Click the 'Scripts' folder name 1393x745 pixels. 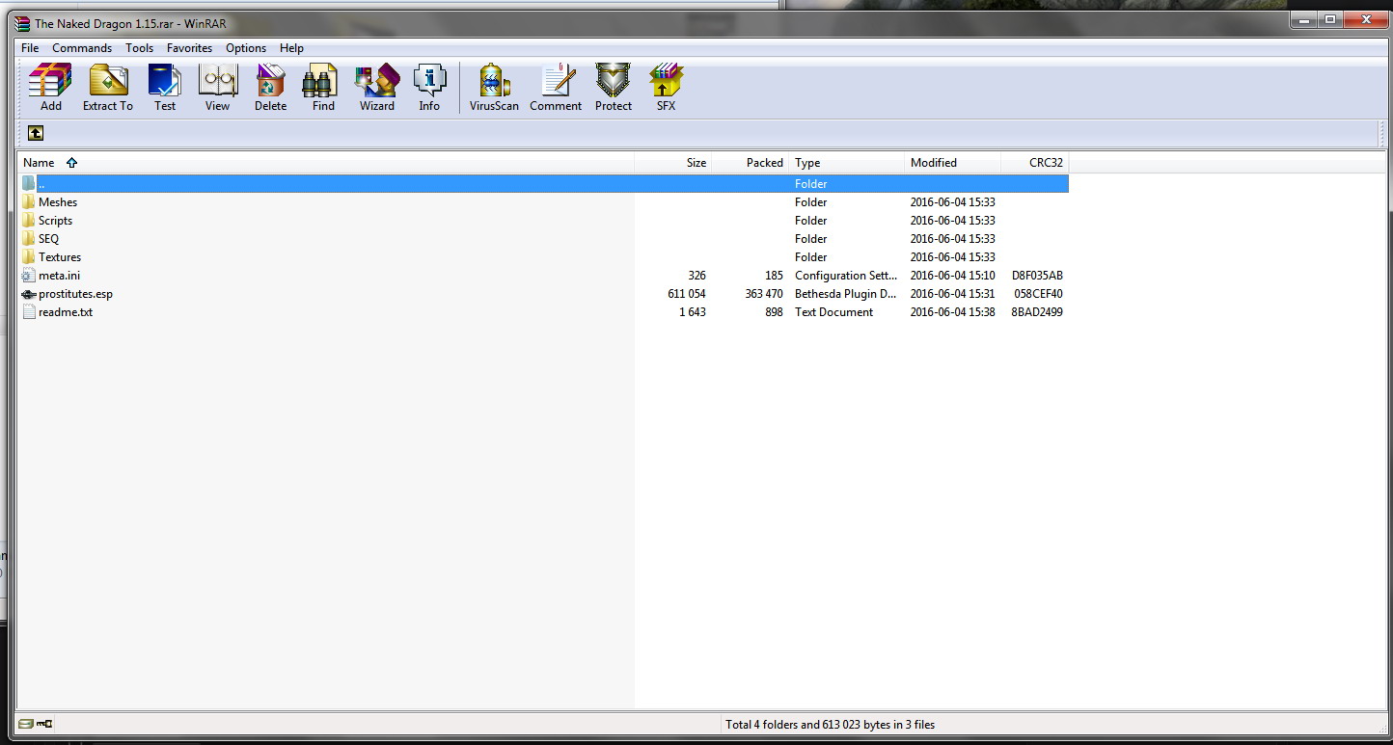(56, 221)
